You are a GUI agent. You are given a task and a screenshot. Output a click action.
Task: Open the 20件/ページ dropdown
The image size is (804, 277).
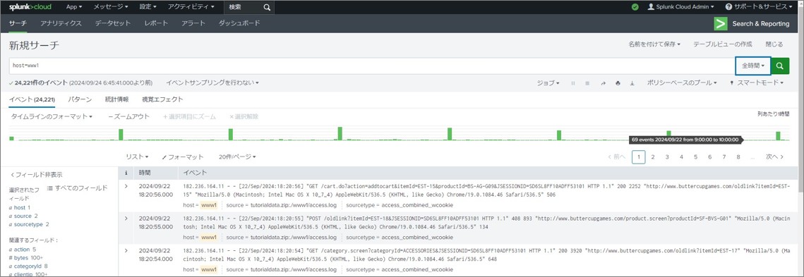tap(237, 156)
